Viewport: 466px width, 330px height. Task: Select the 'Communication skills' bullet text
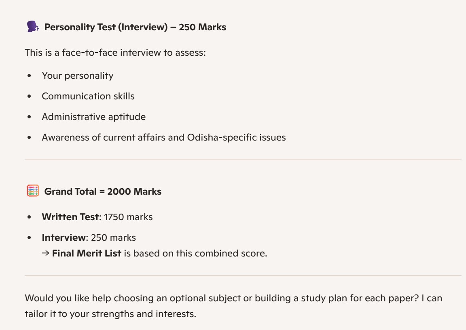pyautogui.click(x=88, y=96)
